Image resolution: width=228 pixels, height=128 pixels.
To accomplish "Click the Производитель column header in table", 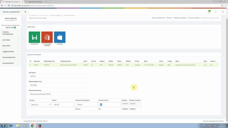I will coord(49,61).
